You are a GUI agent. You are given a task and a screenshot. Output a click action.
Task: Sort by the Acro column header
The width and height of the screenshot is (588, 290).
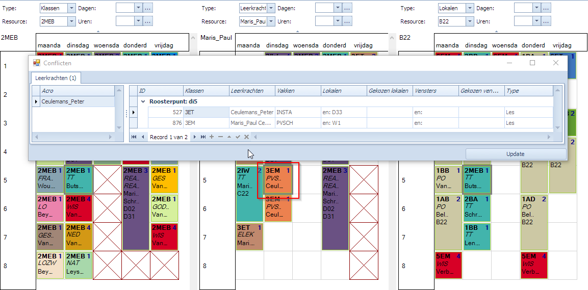coord(77,91)
